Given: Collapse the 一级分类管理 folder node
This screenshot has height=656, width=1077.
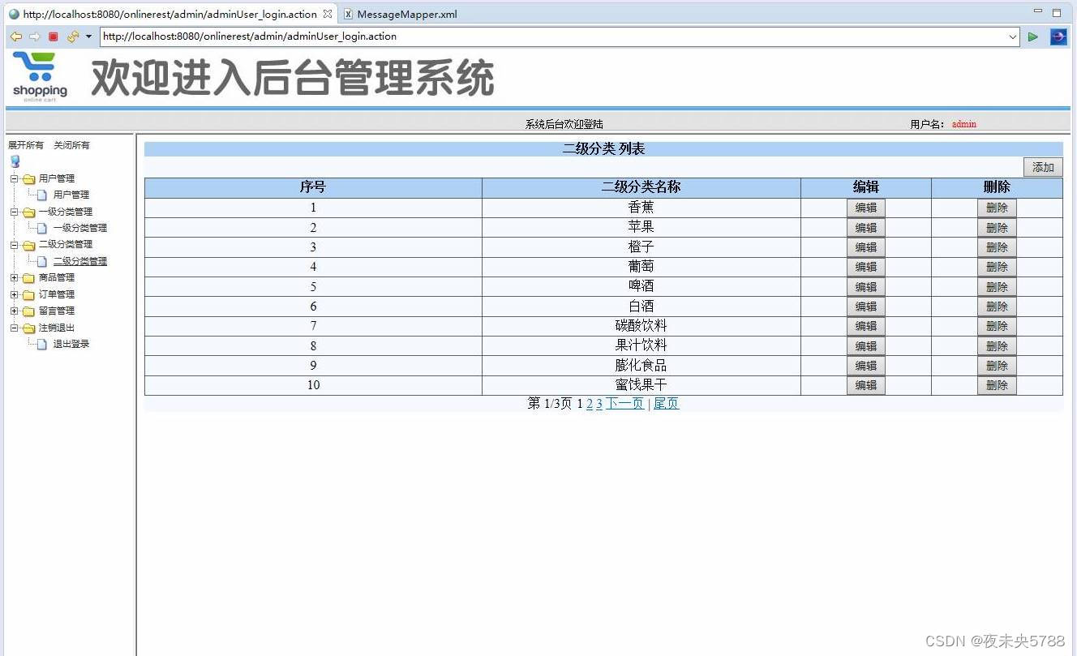Looking at the screenshot, I should (x=14, y=212).
